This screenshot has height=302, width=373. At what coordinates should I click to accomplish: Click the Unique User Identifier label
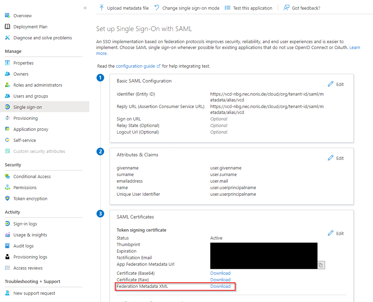click(139, 194)
